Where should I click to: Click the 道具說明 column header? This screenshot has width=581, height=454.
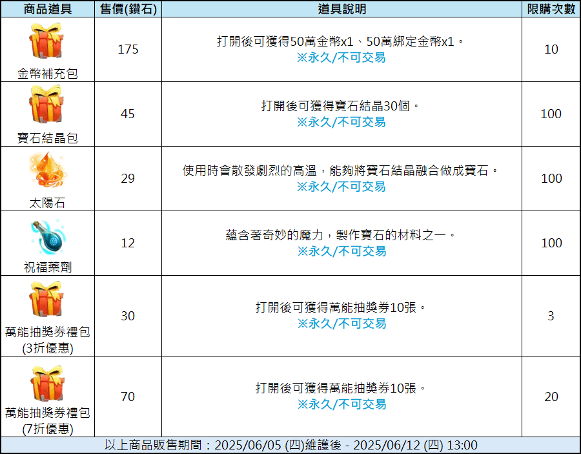(341, 9)
